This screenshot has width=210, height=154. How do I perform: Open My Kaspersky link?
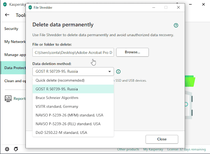(153, 149)
